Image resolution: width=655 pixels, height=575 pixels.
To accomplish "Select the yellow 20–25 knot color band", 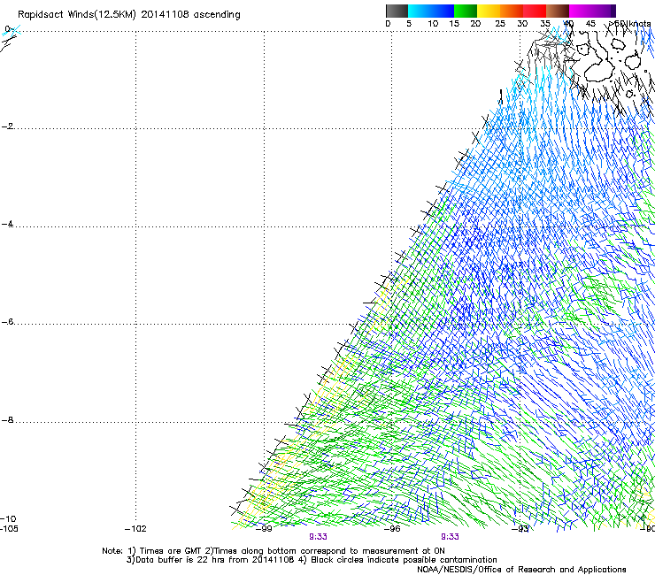I will point(489,11).
